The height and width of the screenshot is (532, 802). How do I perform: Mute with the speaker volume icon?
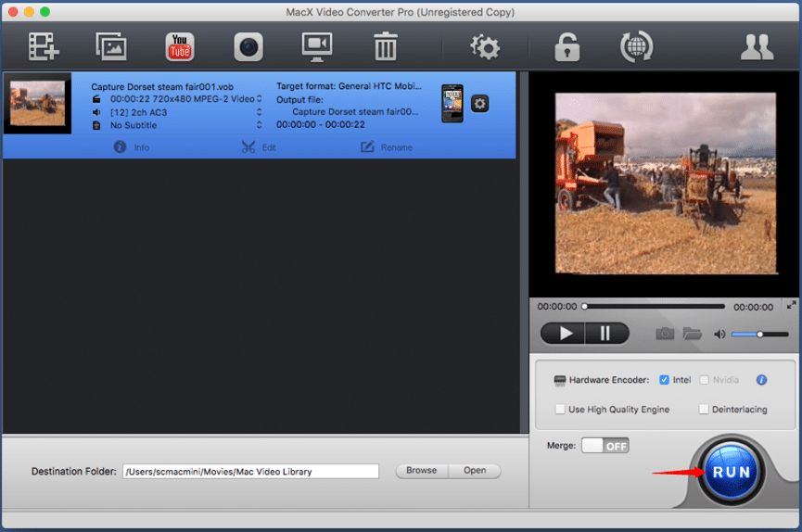click(x=719, y=334)
